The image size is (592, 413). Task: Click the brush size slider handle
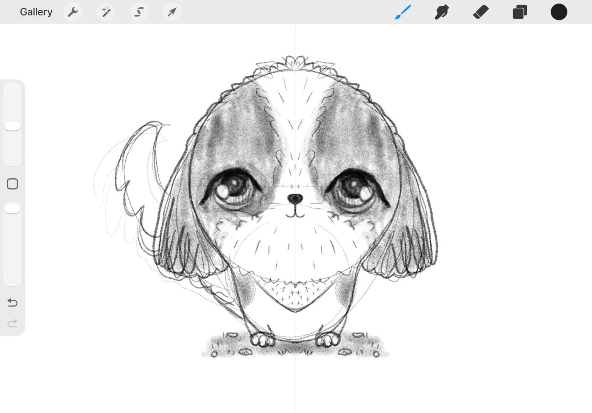[12, 126]
